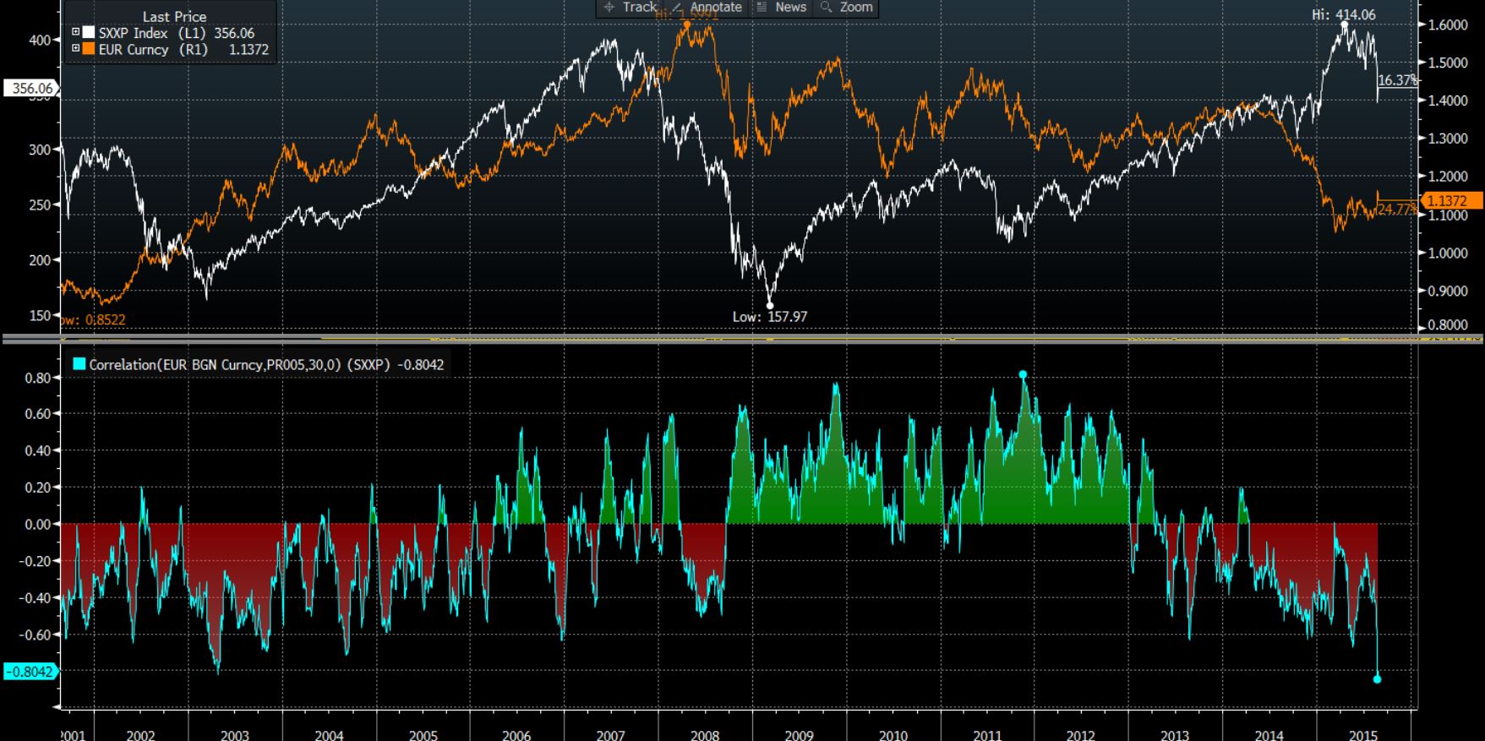This screenshot has height=741, width=1485.
Task: Open the News toolbar label
Action: point(790,7)
